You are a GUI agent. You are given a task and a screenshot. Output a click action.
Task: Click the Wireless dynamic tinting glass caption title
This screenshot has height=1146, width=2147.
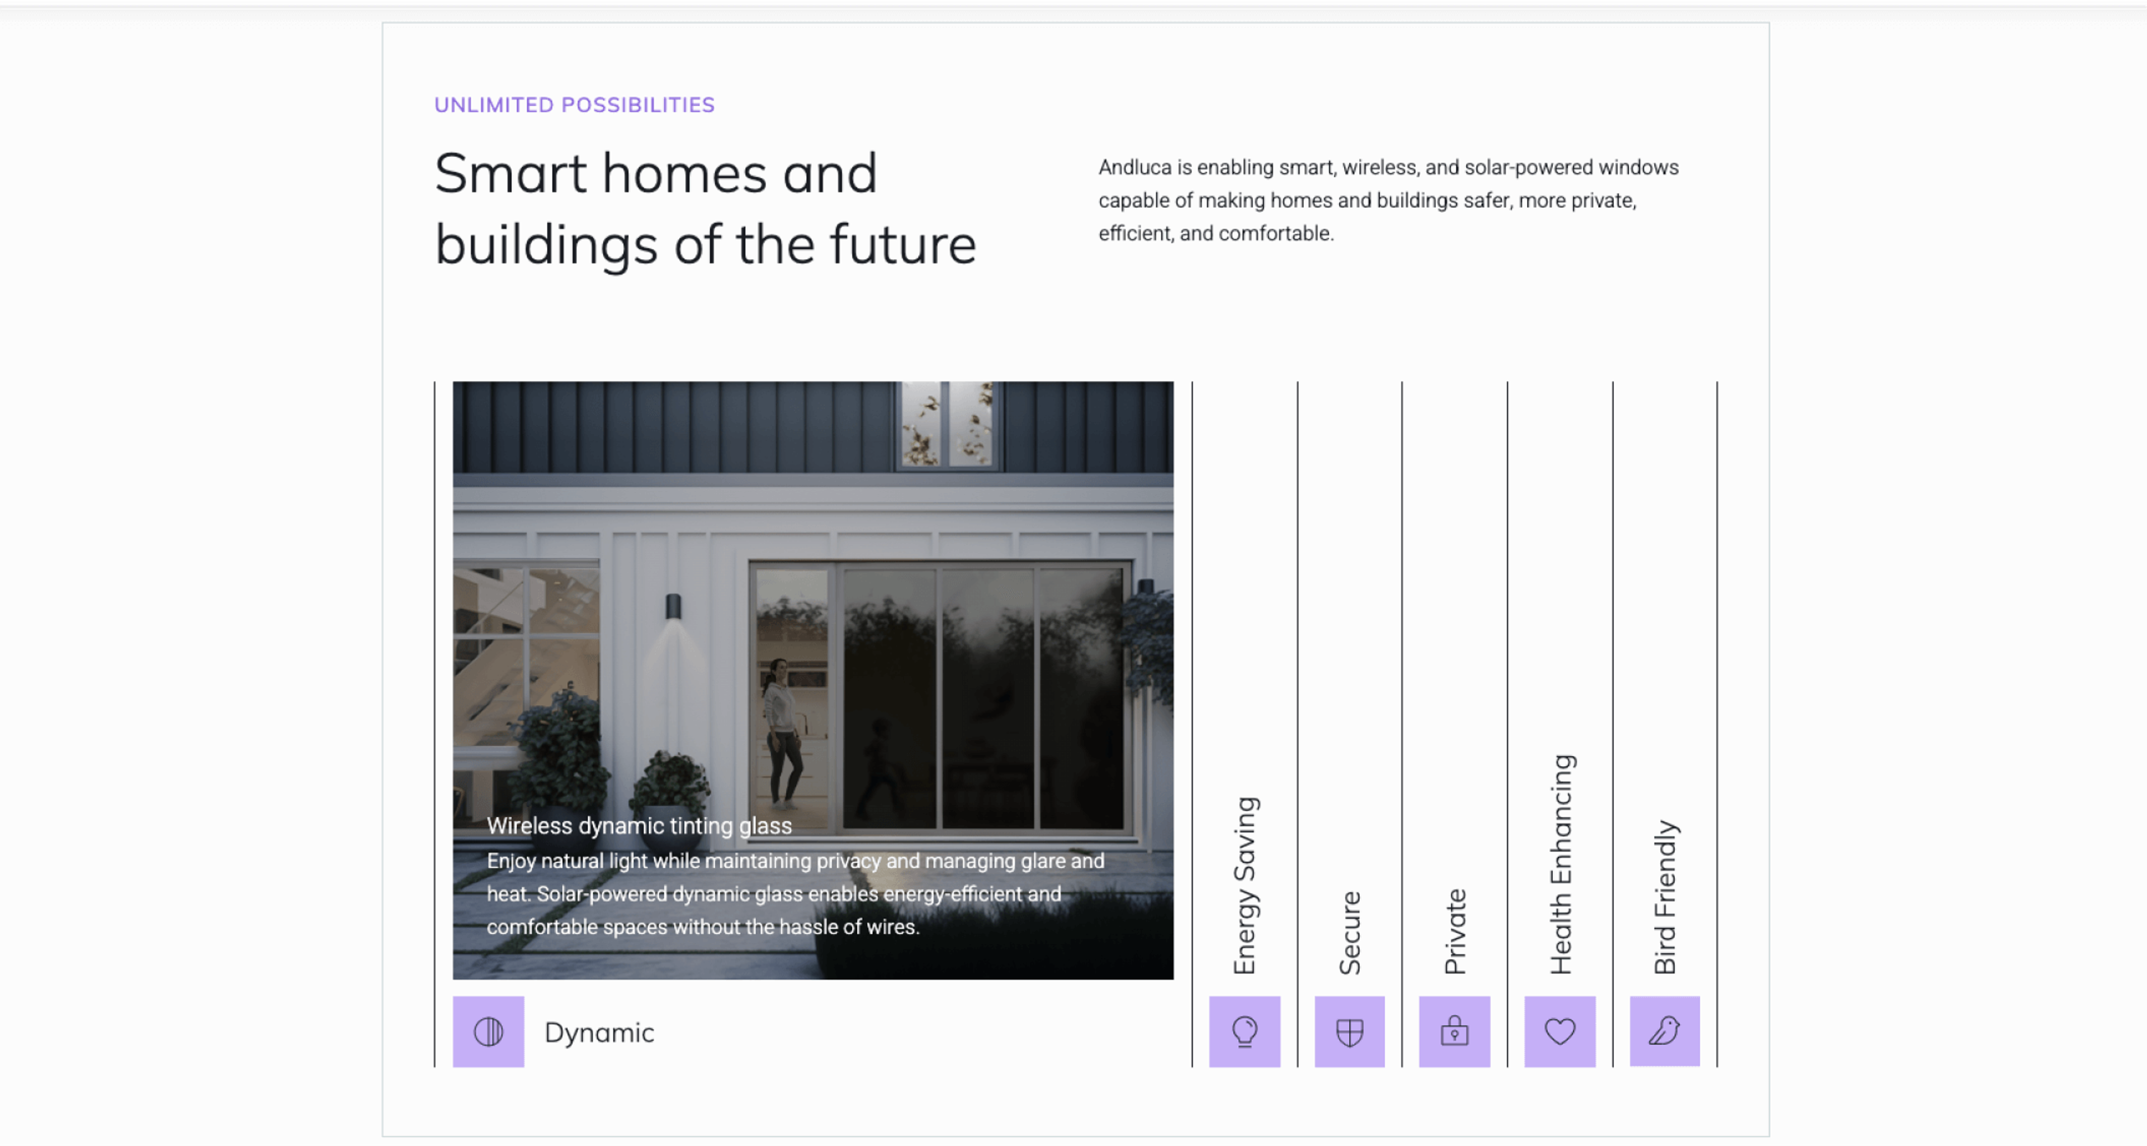(639, 825)
